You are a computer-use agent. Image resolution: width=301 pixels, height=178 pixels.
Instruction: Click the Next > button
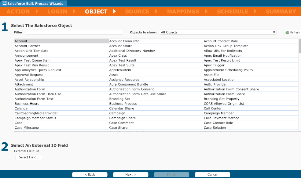[130, 175]
